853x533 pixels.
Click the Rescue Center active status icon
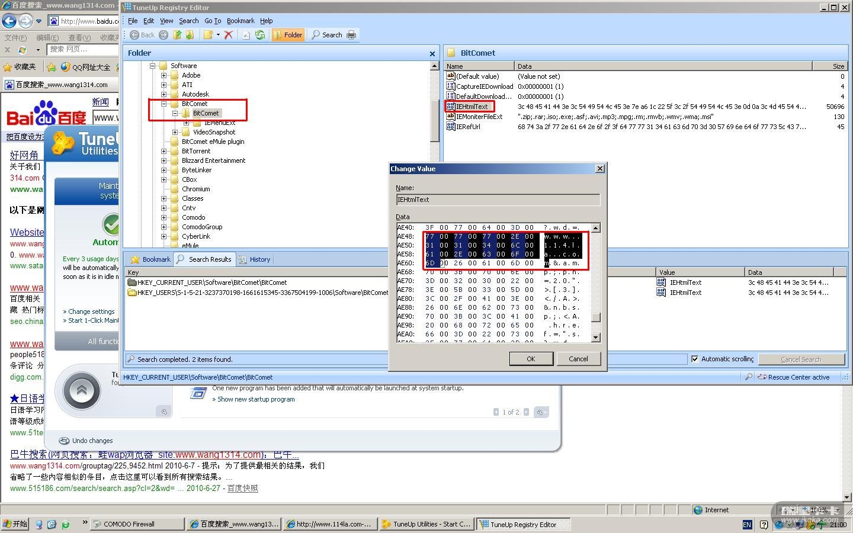pyautogui.click(x=762, y=377)
